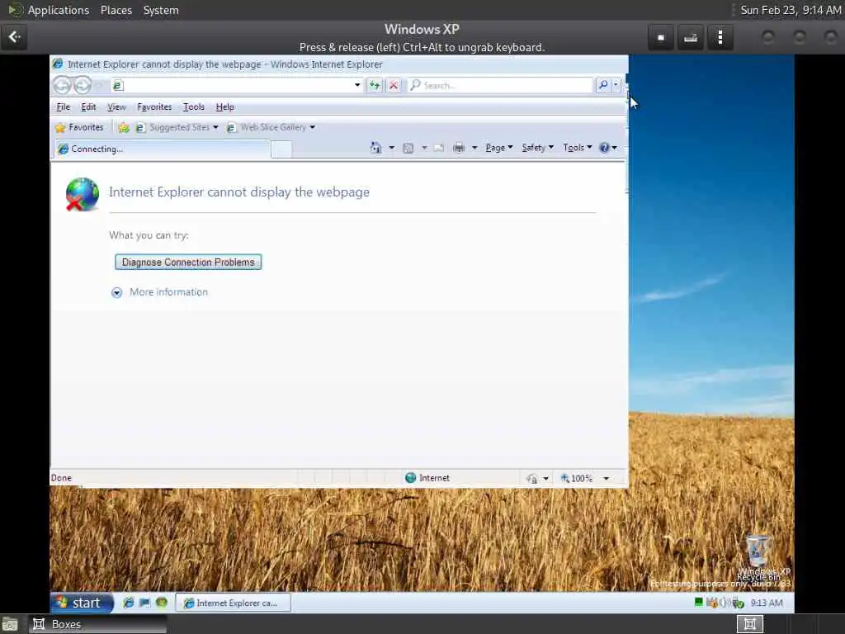Click the IE Forward navigation arrow

pyautogui.click(x=83, y=85)
